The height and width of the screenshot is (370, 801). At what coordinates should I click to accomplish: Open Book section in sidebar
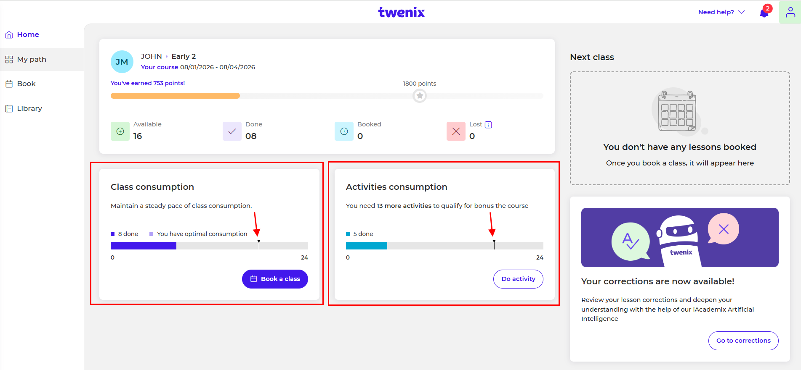[x=26, y=84]
